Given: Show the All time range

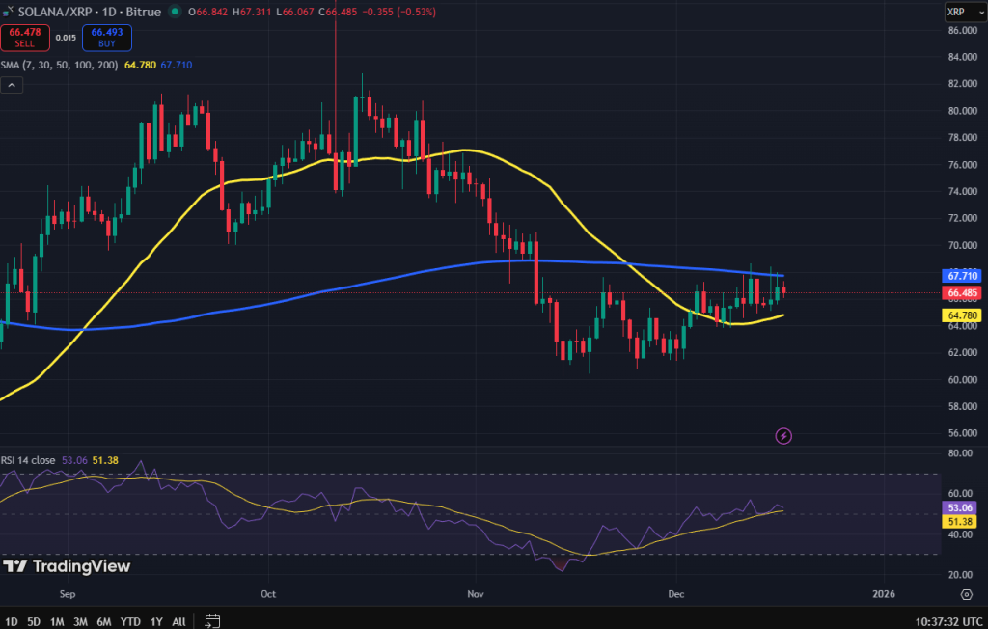Looking at the screenshot, I should click(178, 620).
